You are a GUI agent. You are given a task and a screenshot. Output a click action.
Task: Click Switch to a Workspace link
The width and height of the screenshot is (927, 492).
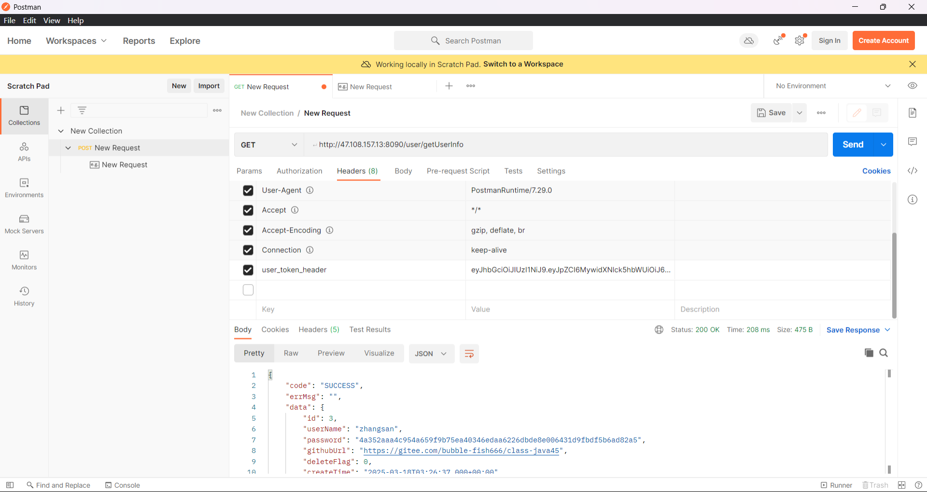[x=523, y=64]
